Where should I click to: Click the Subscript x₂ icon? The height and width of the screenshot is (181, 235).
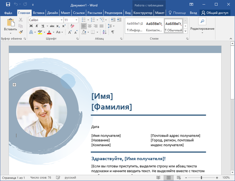tap(58, 26)
